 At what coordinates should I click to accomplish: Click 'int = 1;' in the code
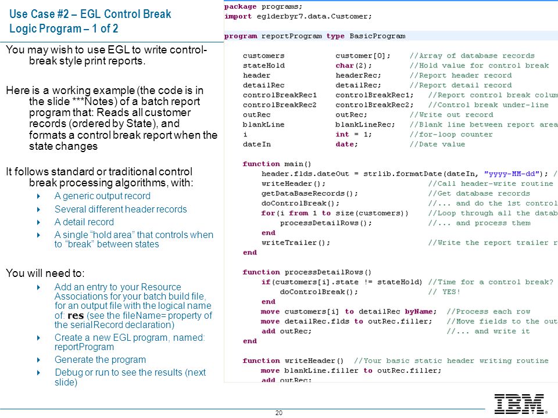353,134
